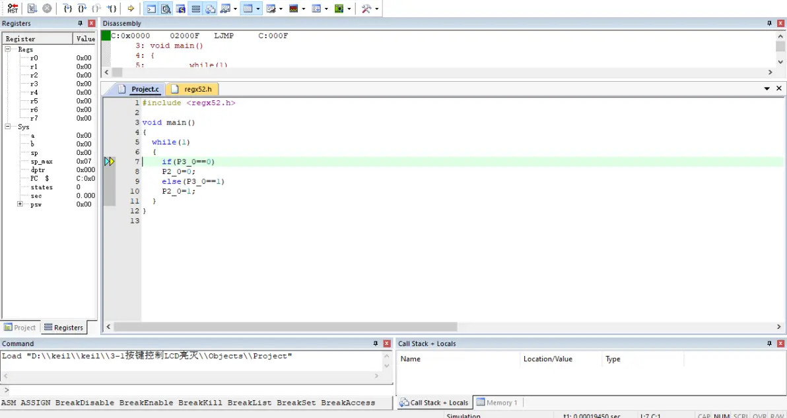Click the Run program toolbar icon
Image resolution: width=787 pixels, height=418 pixels.
(x=32, y=9)
